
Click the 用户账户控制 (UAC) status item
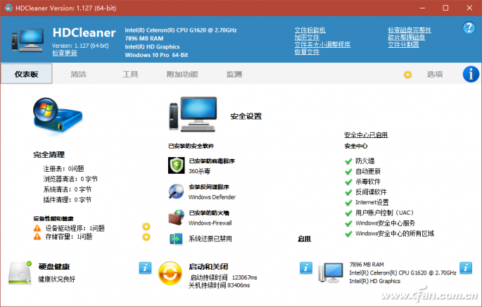pyautogui.click(x=385, y=213)
